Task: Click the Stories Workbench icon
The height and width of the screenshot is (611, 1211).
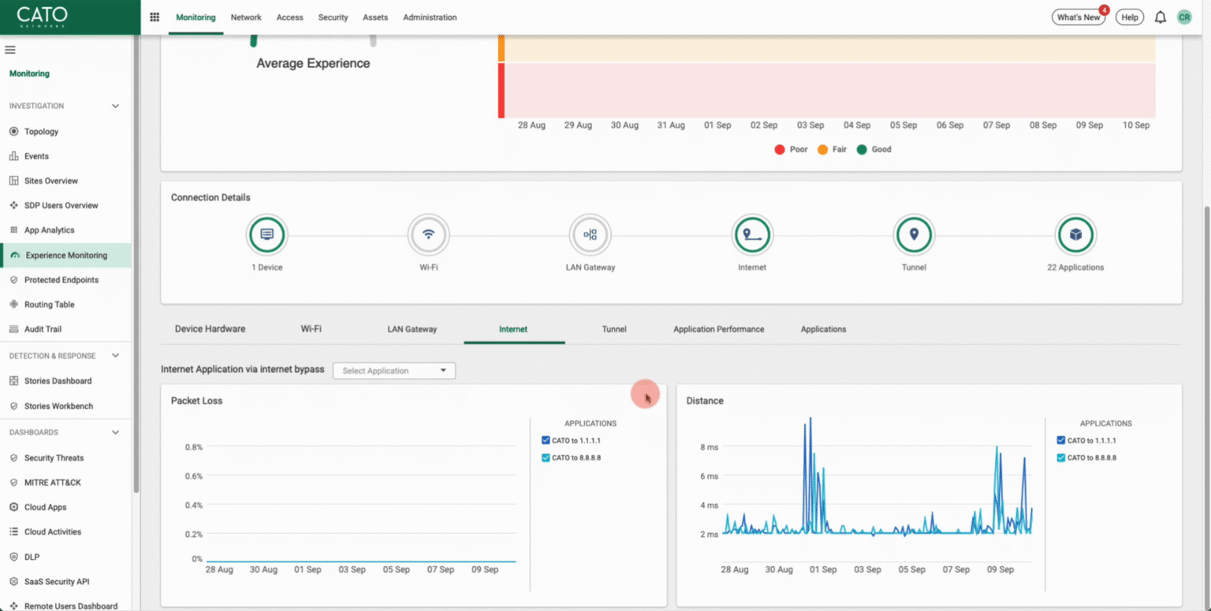Action: (x=13, y=406)
